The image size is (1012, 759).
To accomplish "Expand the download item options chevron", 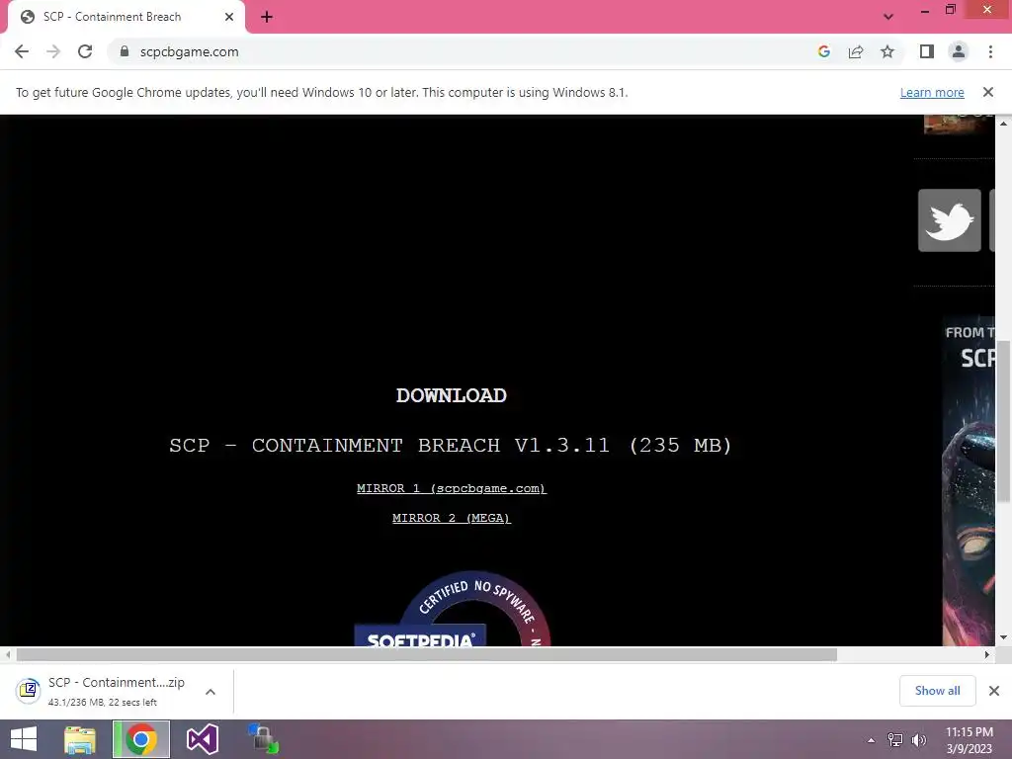I will (211, 691).
